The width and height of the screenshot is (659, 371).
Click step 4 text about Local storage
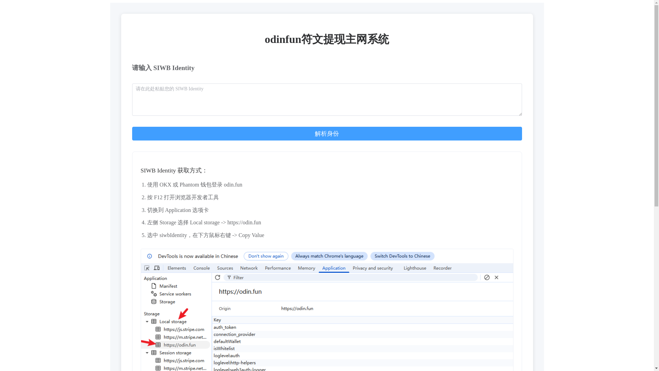(204, 223)
